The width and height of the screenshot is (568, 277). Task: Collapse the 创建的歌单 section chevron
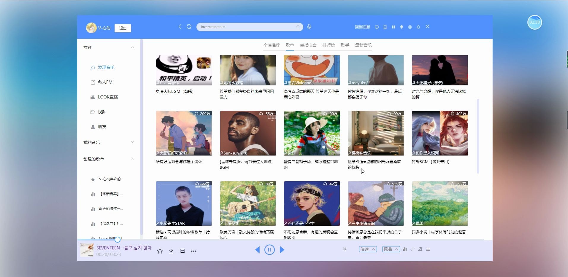(132, 159)
